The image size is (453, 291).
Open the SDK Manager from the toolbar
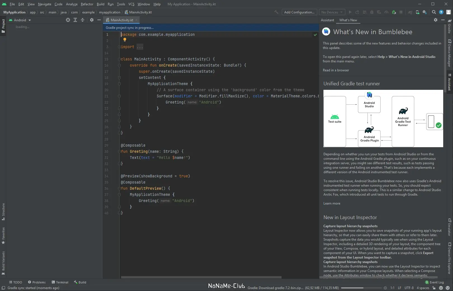pyautogui.click(x=424, y=12)
